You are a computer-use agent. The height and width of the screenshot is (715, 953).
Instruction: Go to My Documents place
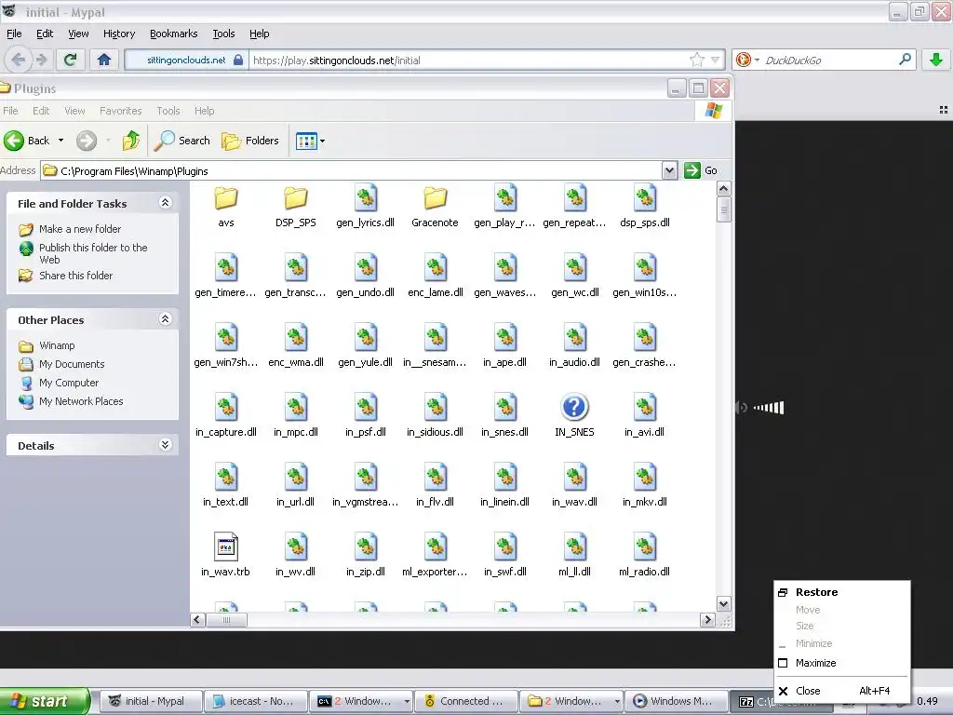(72, 364)
